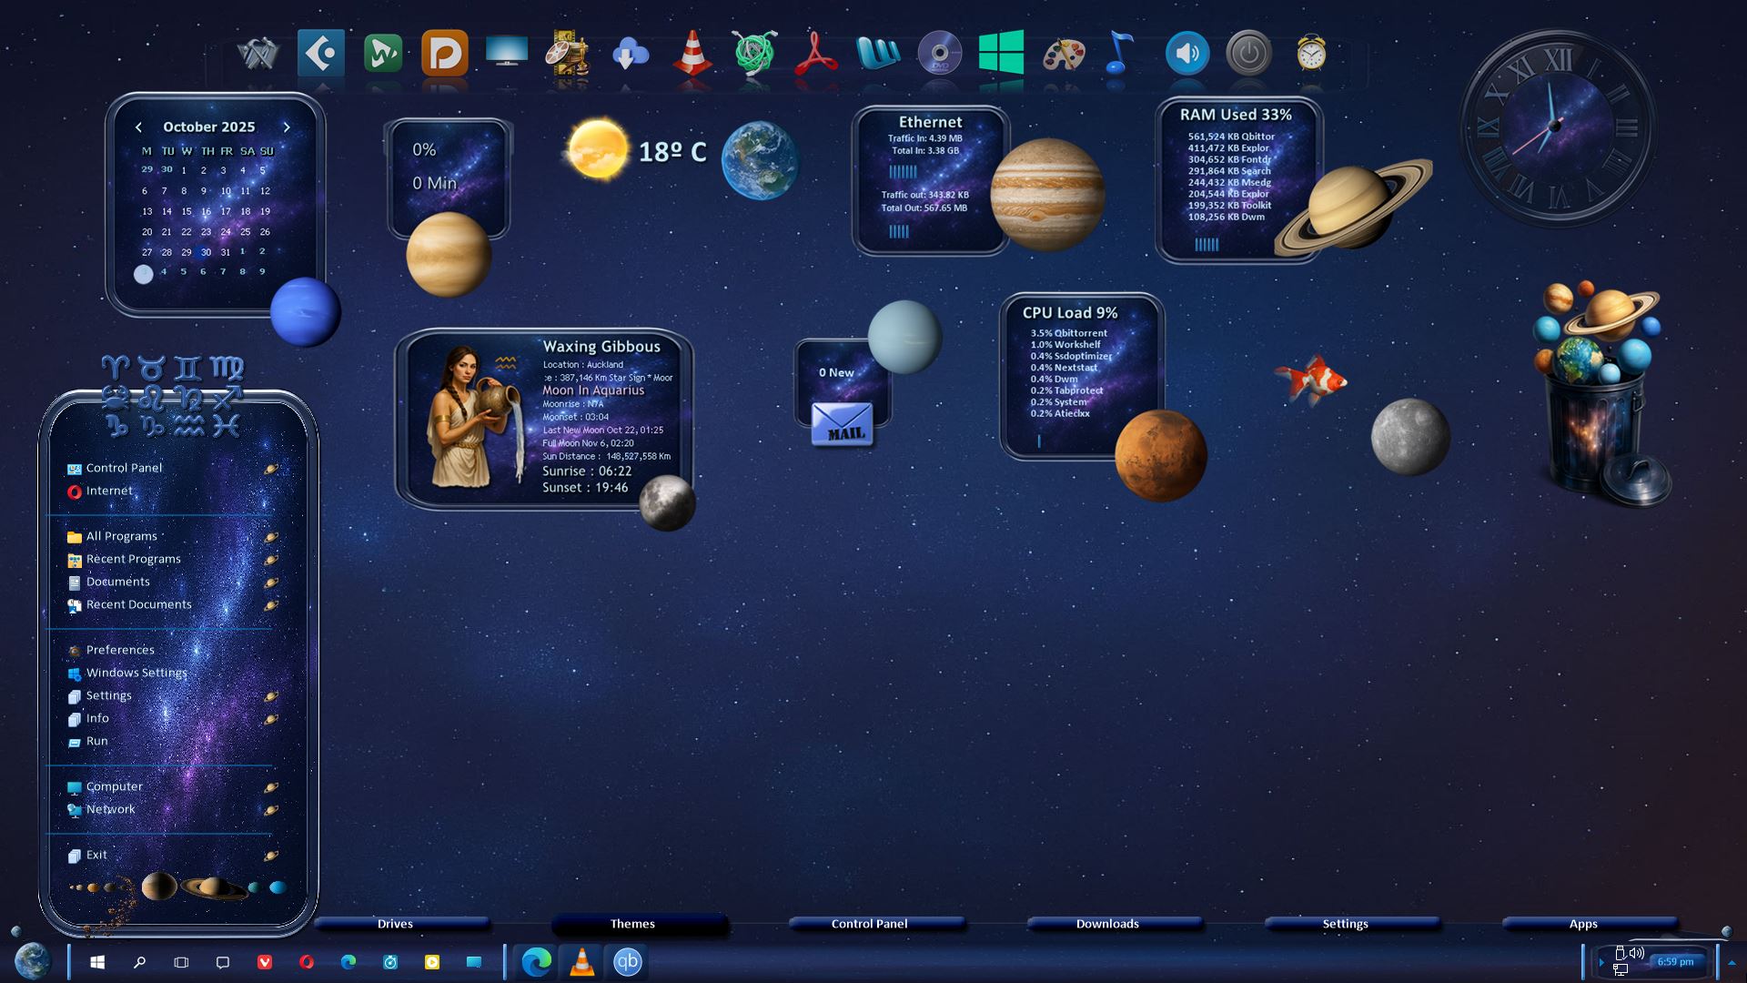Click the paint palette dock icon
This screenshot has width=1747, height=983.
click(x=1063, y=54)
